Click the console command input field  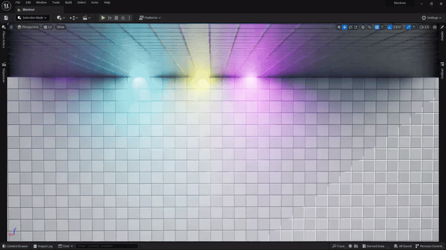[x=106, y=246]
